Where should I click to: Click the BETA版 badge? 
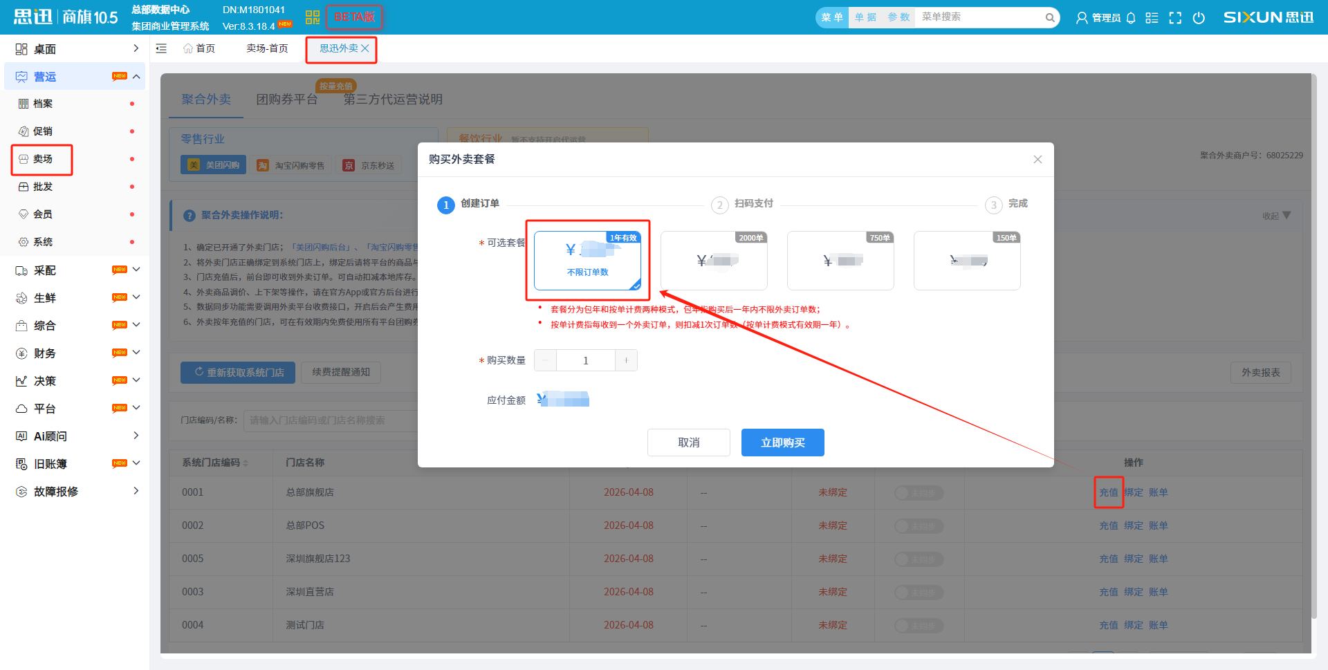point(354,17)
